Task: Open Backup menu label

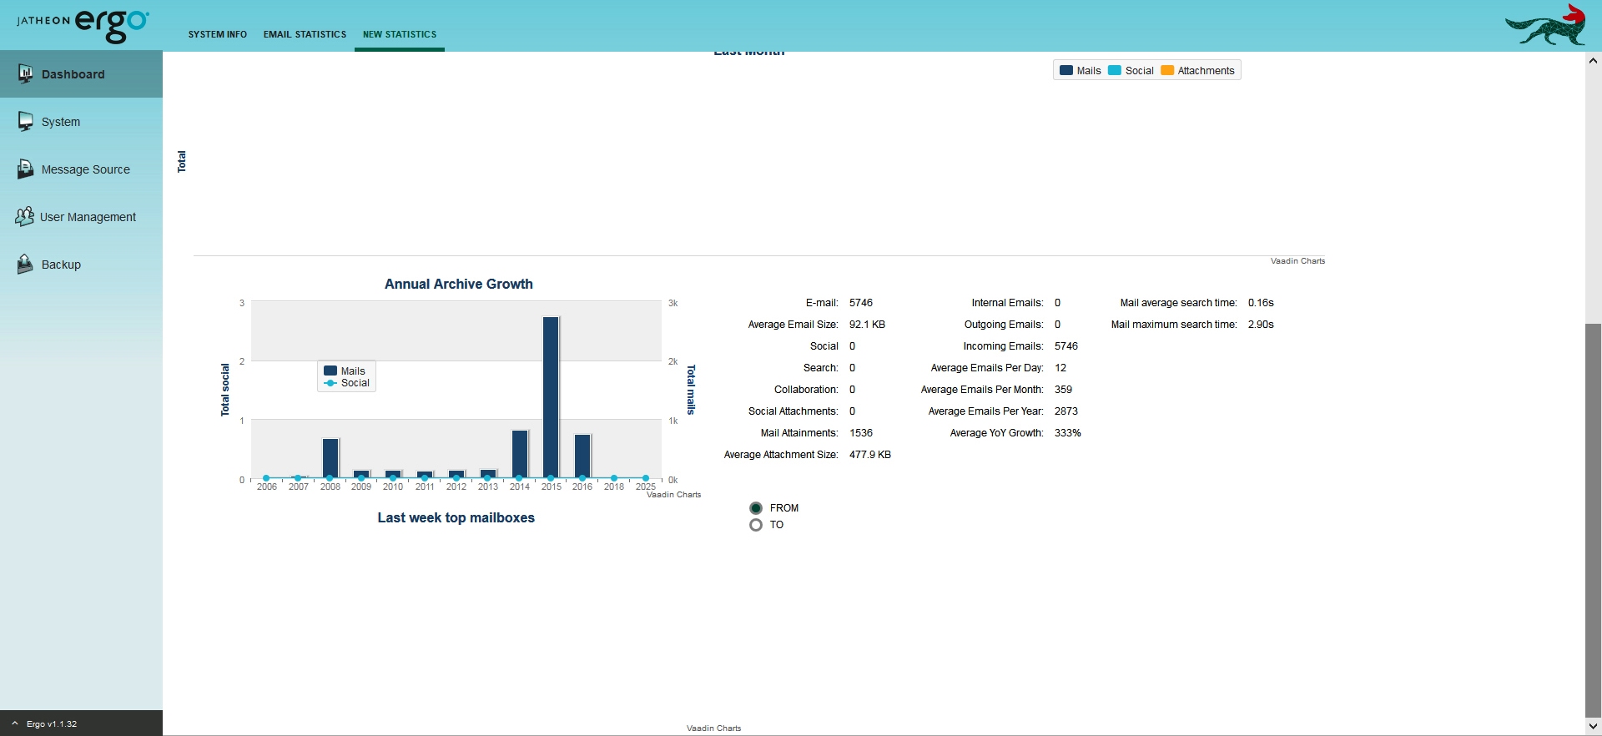Action: 61,265
